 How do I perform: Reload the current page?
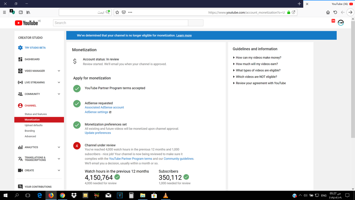(335, 12)
